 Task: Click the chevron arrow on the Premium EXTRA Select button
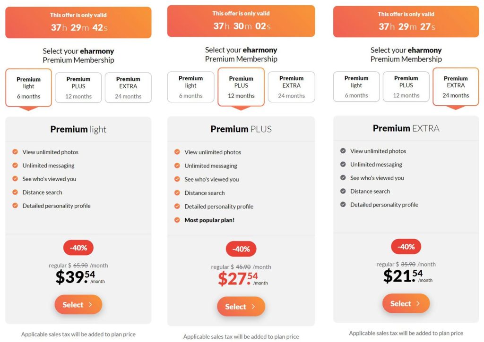pyautogui.click(x=418, y=303)
